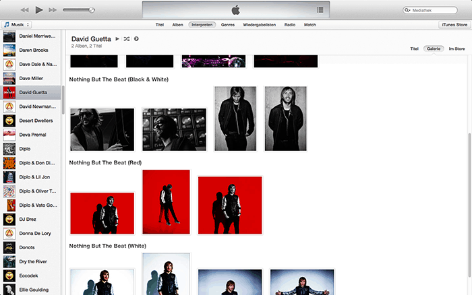472x295 pixels.
Task: Click the artist sidebar scrollbar
Action: (x=63, y=100)
